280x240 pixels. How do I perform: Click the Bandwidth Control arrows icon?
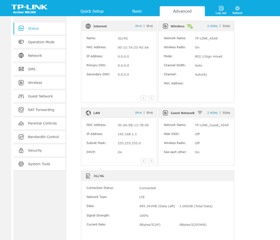[x=21, y=137]
